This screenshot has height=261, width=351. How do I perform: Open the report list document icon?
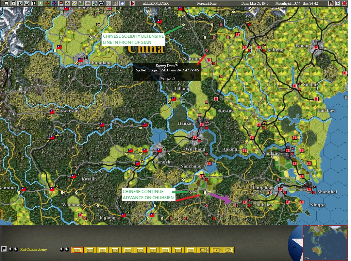tap(13, 3)
